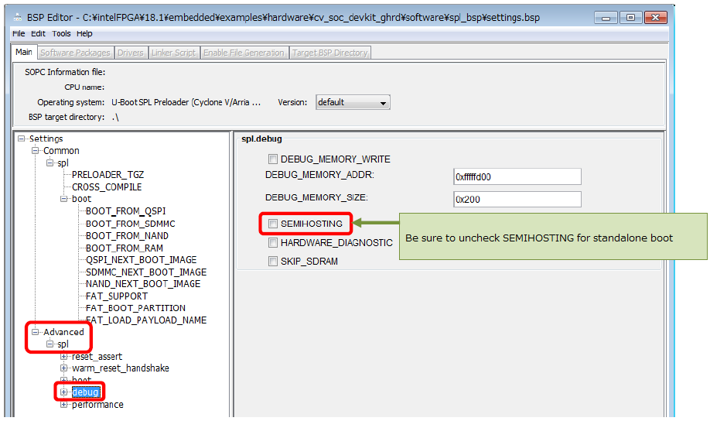Select the Advanced tree label

tap(63, 332)
